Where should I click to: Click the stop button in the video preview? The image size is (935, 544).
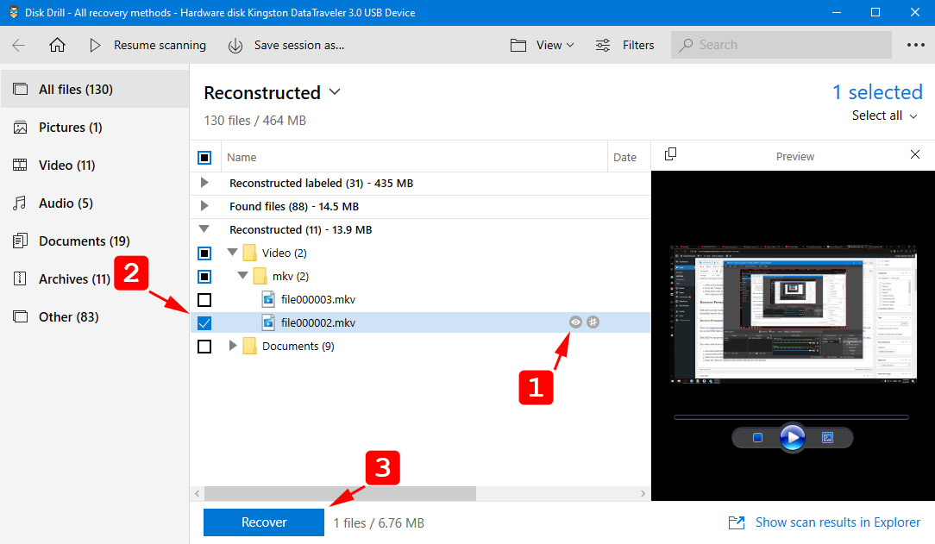coord(757,438)
